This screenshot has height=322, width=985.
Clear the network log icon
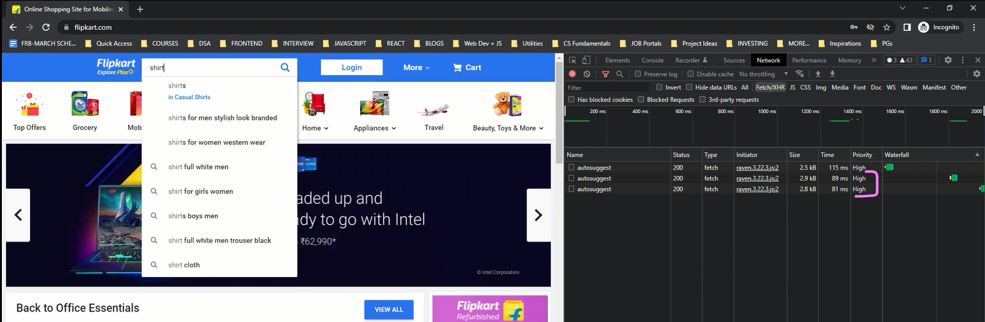coord(587,74)
